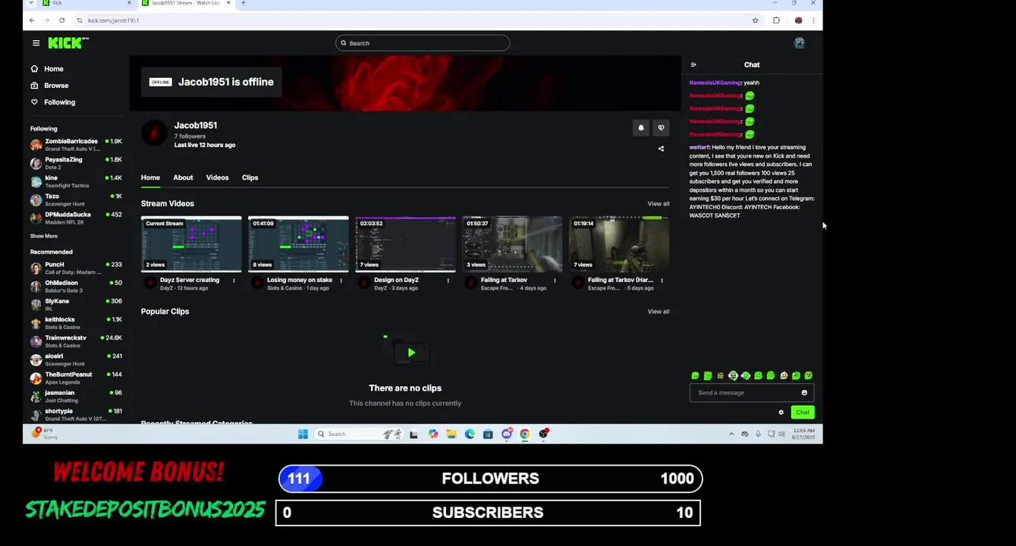Open Microsoft Edge from the taskbar
Screen dimensions: 1016x546
coord(470,434)
